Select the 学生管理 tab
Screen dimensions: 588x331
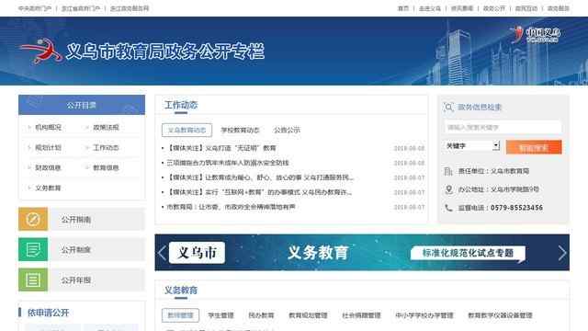point(220,315)
